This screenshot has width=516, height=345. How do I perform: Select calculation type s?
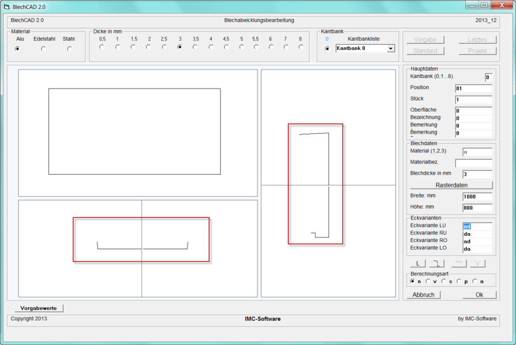click(443, 281)
